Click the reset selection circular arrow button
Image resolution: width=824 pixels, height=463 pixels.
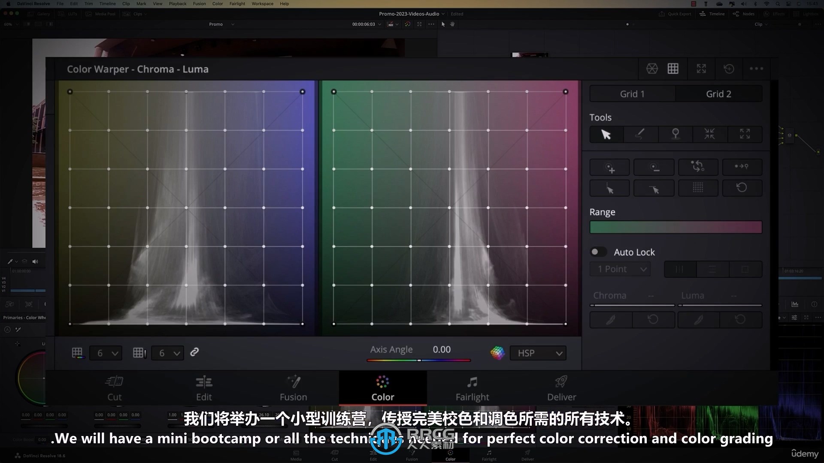(742, 188)
